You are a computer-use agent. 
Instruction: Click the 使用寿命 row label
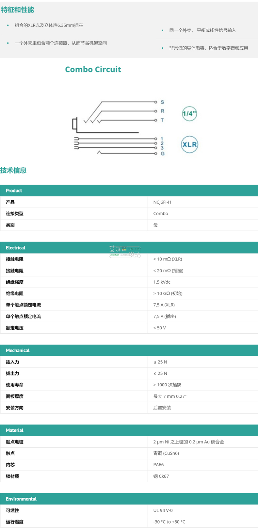[x=15, y=385]
